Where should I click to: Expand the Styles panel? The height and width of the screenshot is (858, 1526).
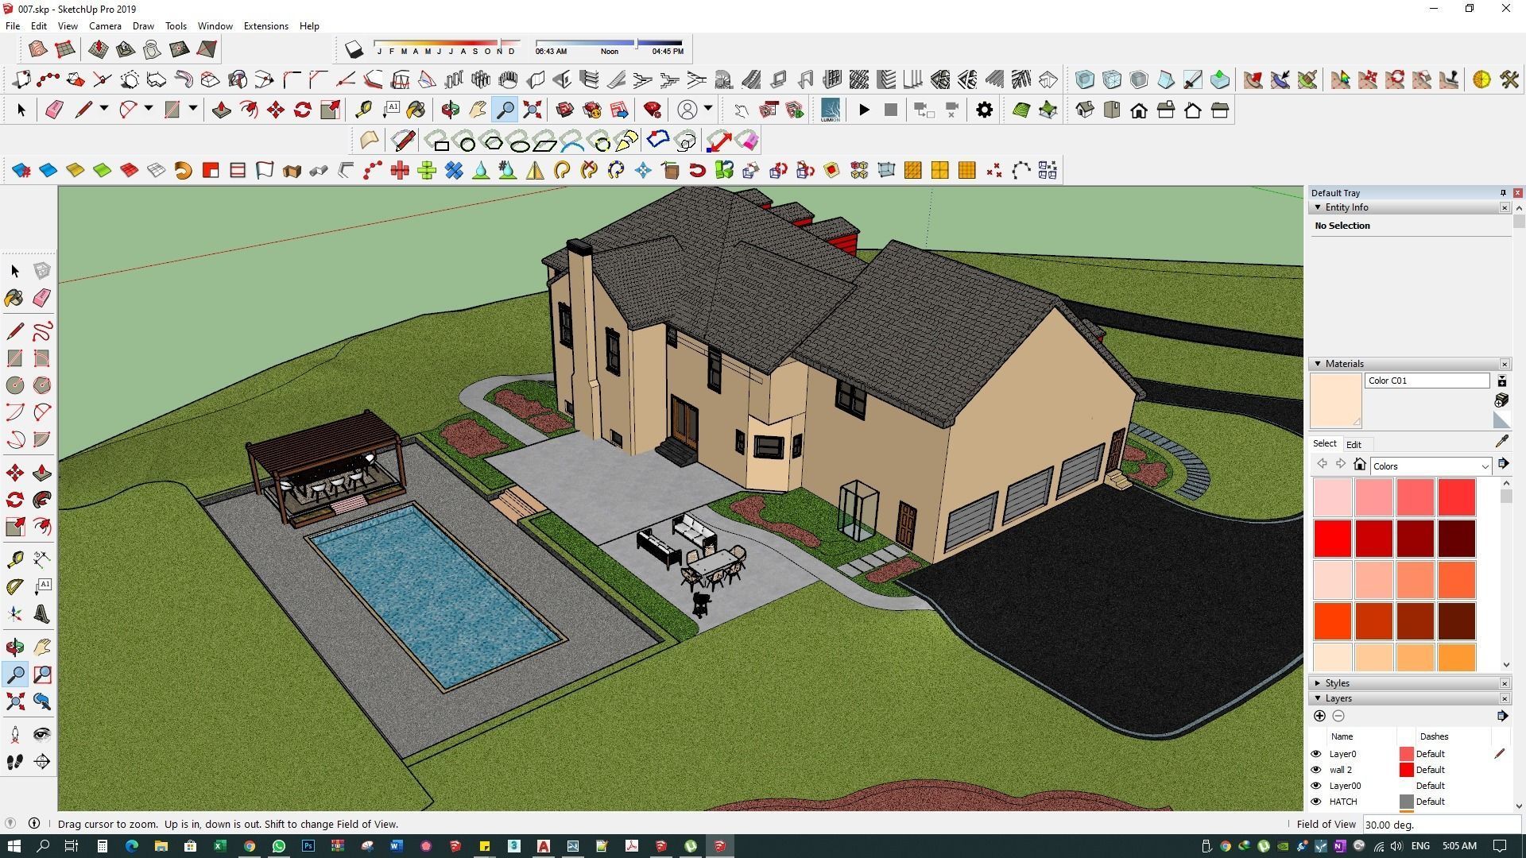1318,683
